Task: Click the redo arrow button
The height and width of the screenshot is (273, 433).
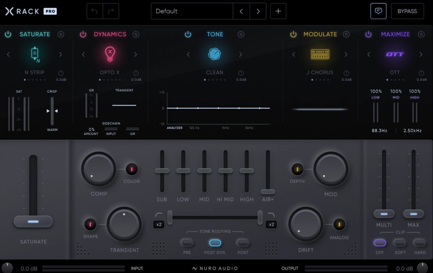Action: (111, 11)
